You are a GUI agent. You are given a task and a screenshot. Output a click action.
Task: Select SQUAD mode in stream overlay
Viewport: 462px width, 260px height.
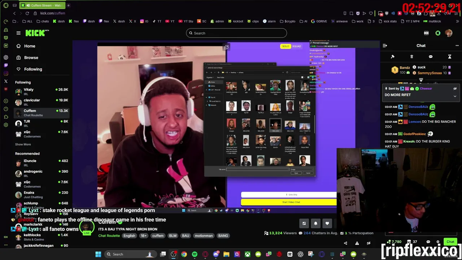(296, 46)
